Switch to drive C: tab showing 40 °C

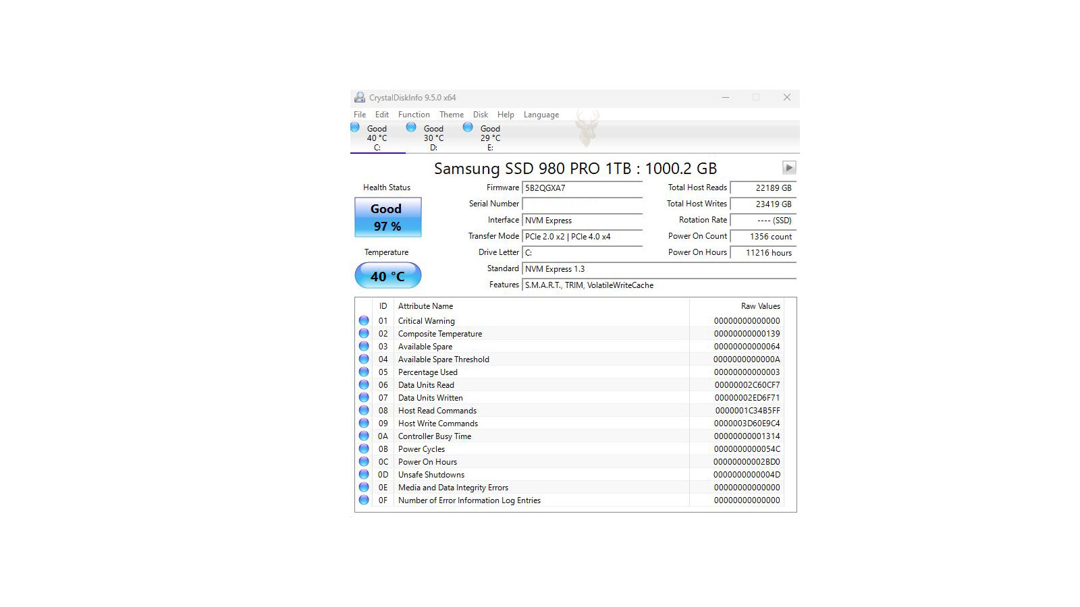tap(377, 138)
